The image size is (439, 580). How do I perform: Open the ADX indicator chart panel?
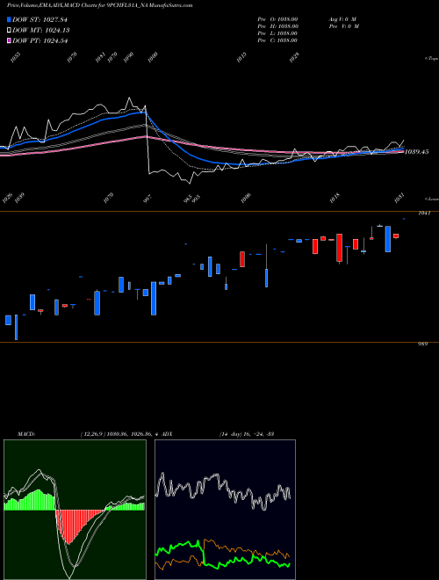click(x=225, y=510)
